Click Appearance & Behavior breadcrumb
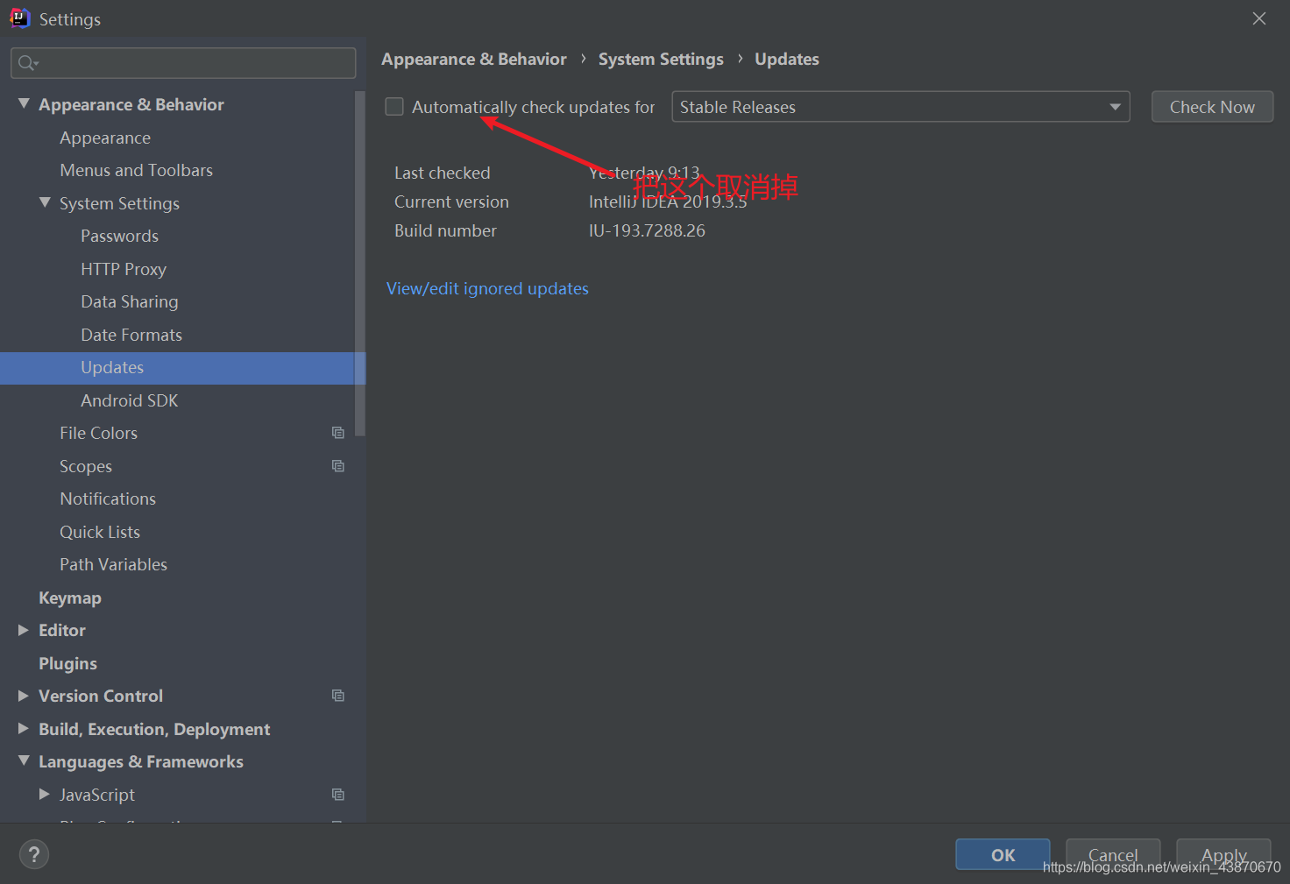Image resolution: width=1290 pixels, height=884 pixels. [x=474, y=59]
